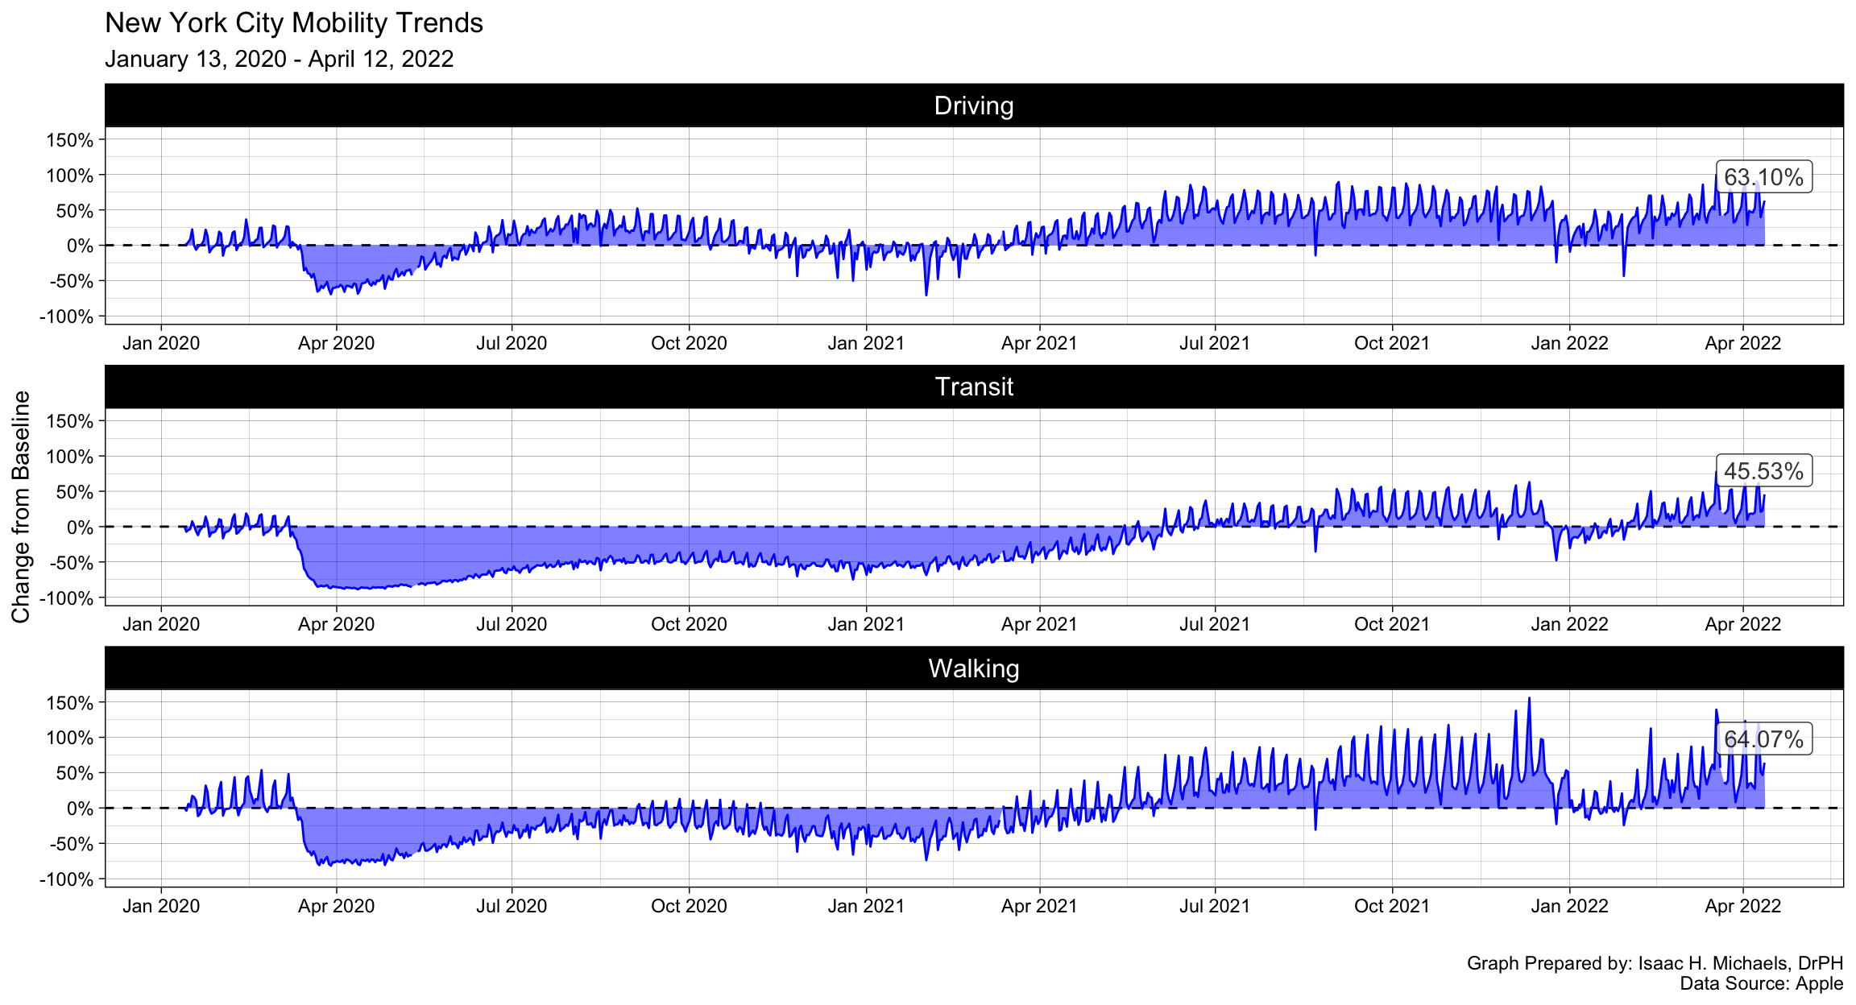Click the 100% label on Walking axis

(x=70, y=738)
